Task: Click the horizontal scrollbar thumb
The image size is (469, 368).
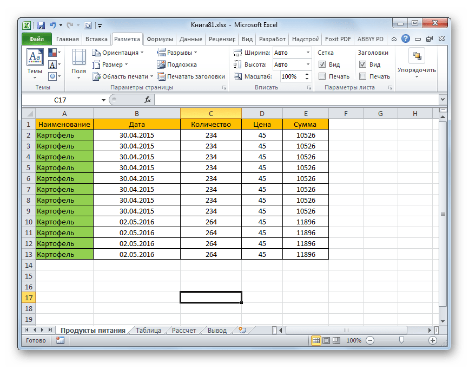Action: tap(346, 330)
